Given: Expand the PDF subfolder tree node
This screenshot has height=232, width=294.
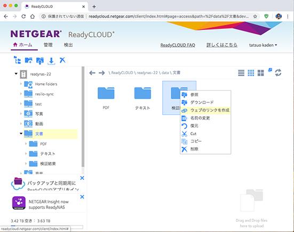Looking at the screenshot, I should (26, 143).
